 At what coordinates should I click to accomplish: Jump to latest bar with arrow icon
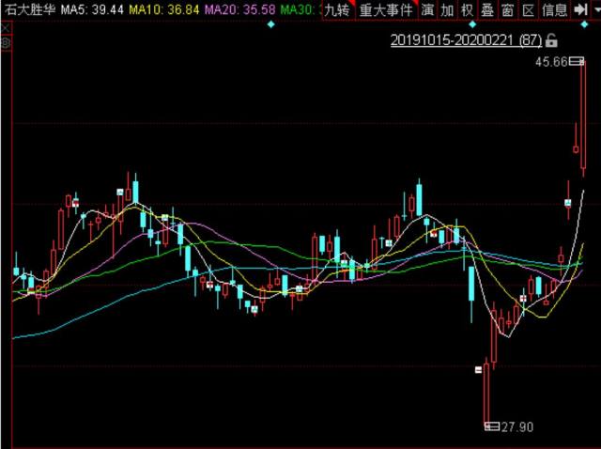(580, 10)
